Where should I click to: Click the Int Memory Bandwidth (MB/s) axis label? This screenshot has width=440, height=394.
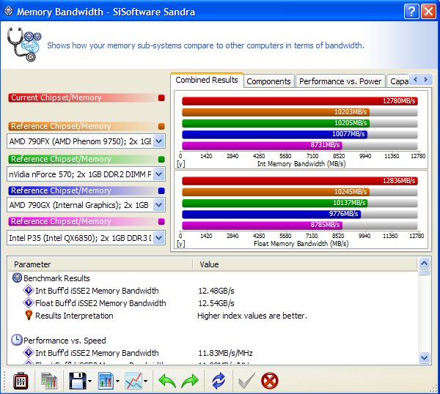pyautogui.click(x=301, y=164)
